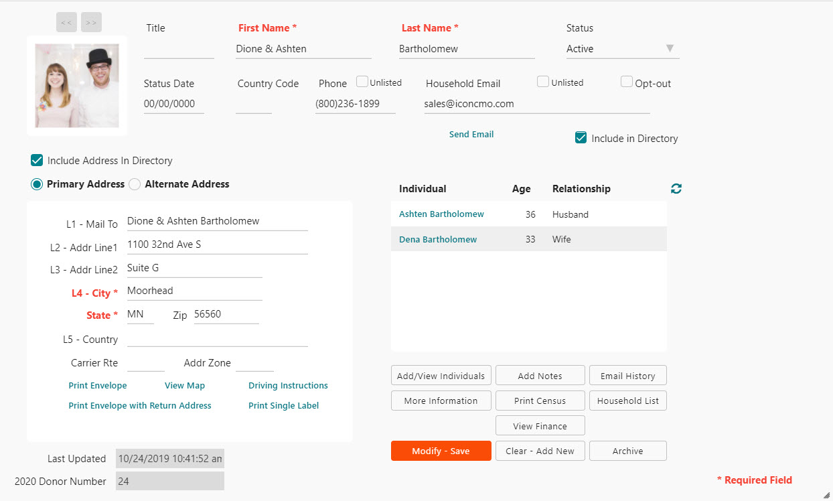
Task: Click the Clear - Add New button
Action: coord(540,451)
